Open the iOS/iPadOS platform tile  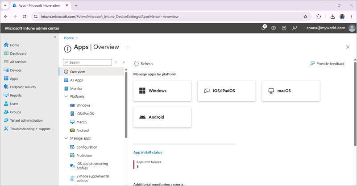[226, 91]
